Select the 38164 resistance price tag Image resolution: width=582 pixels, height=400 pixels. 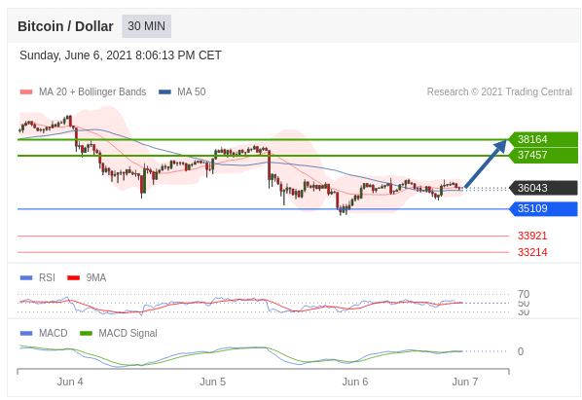point(543,139)
